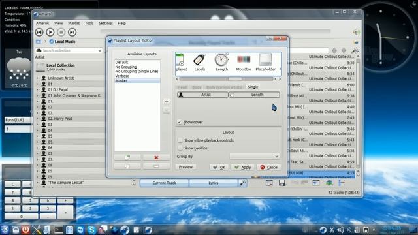Open the View menu

coord(58,23)
